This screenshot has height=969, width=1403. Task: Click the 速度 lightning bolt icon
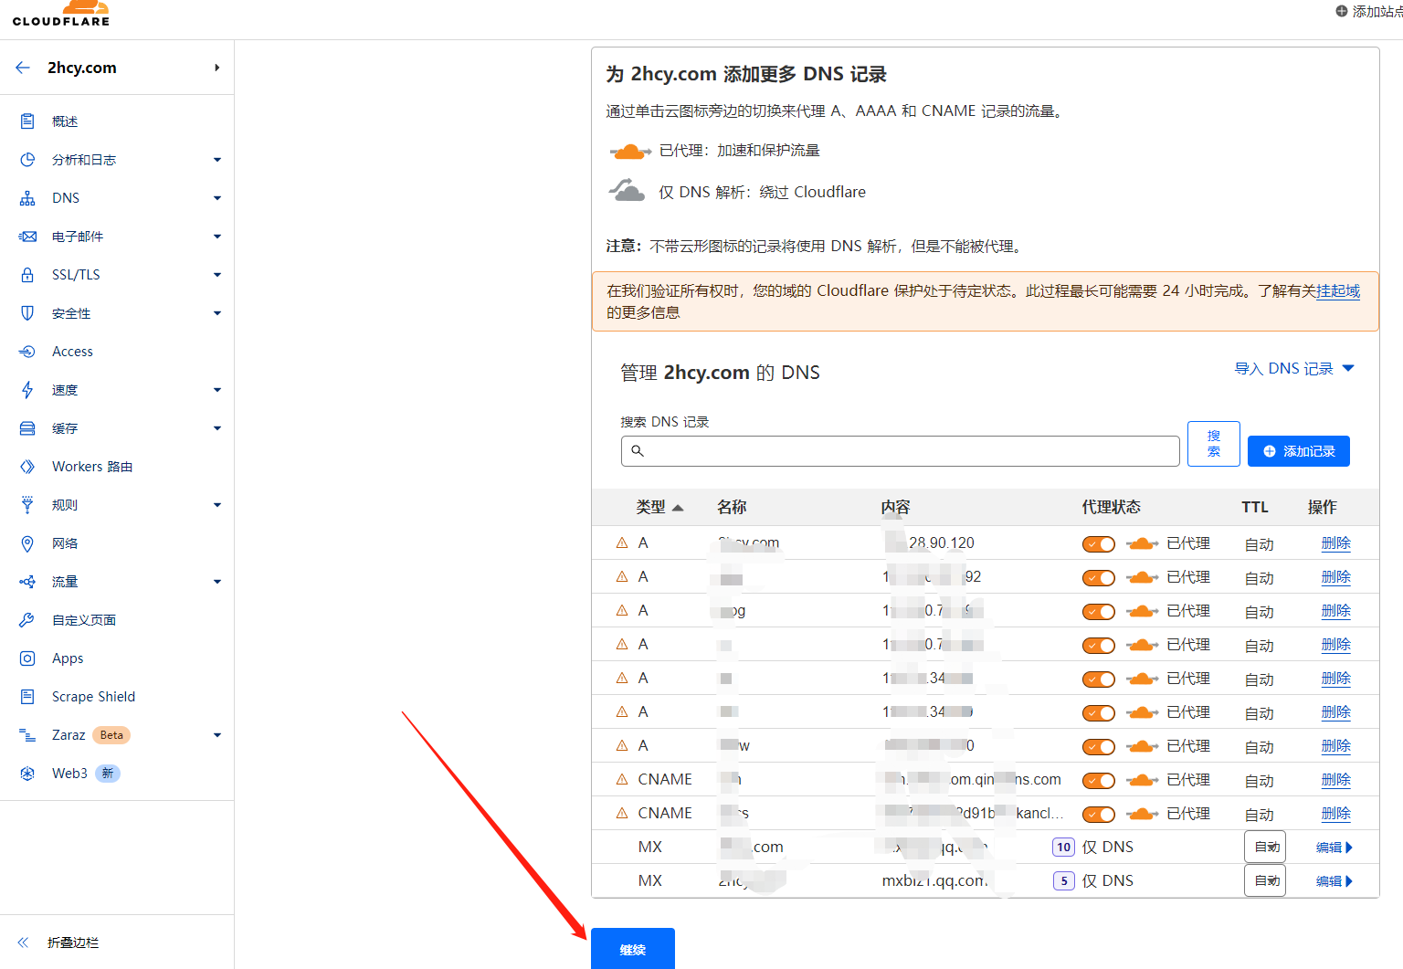pos(27,390)
